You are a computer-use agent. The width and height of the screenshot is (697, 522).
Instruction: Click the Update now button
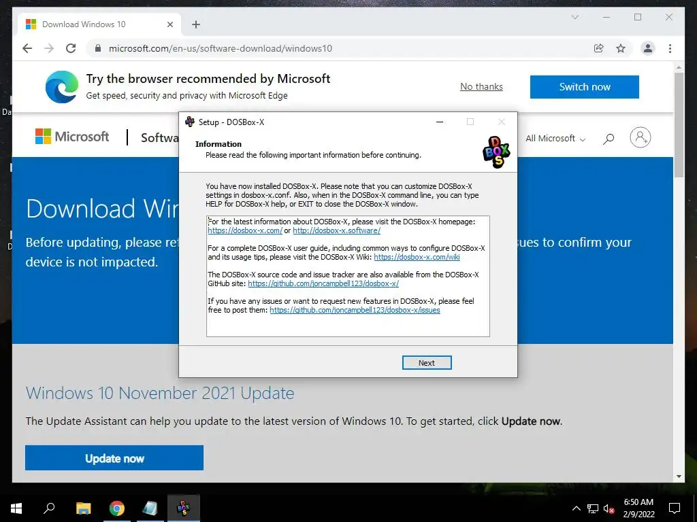tap(114, 458)
